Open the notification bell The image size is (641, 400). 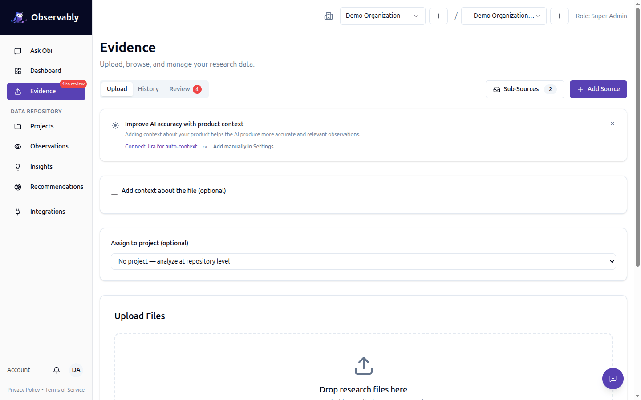56,370
